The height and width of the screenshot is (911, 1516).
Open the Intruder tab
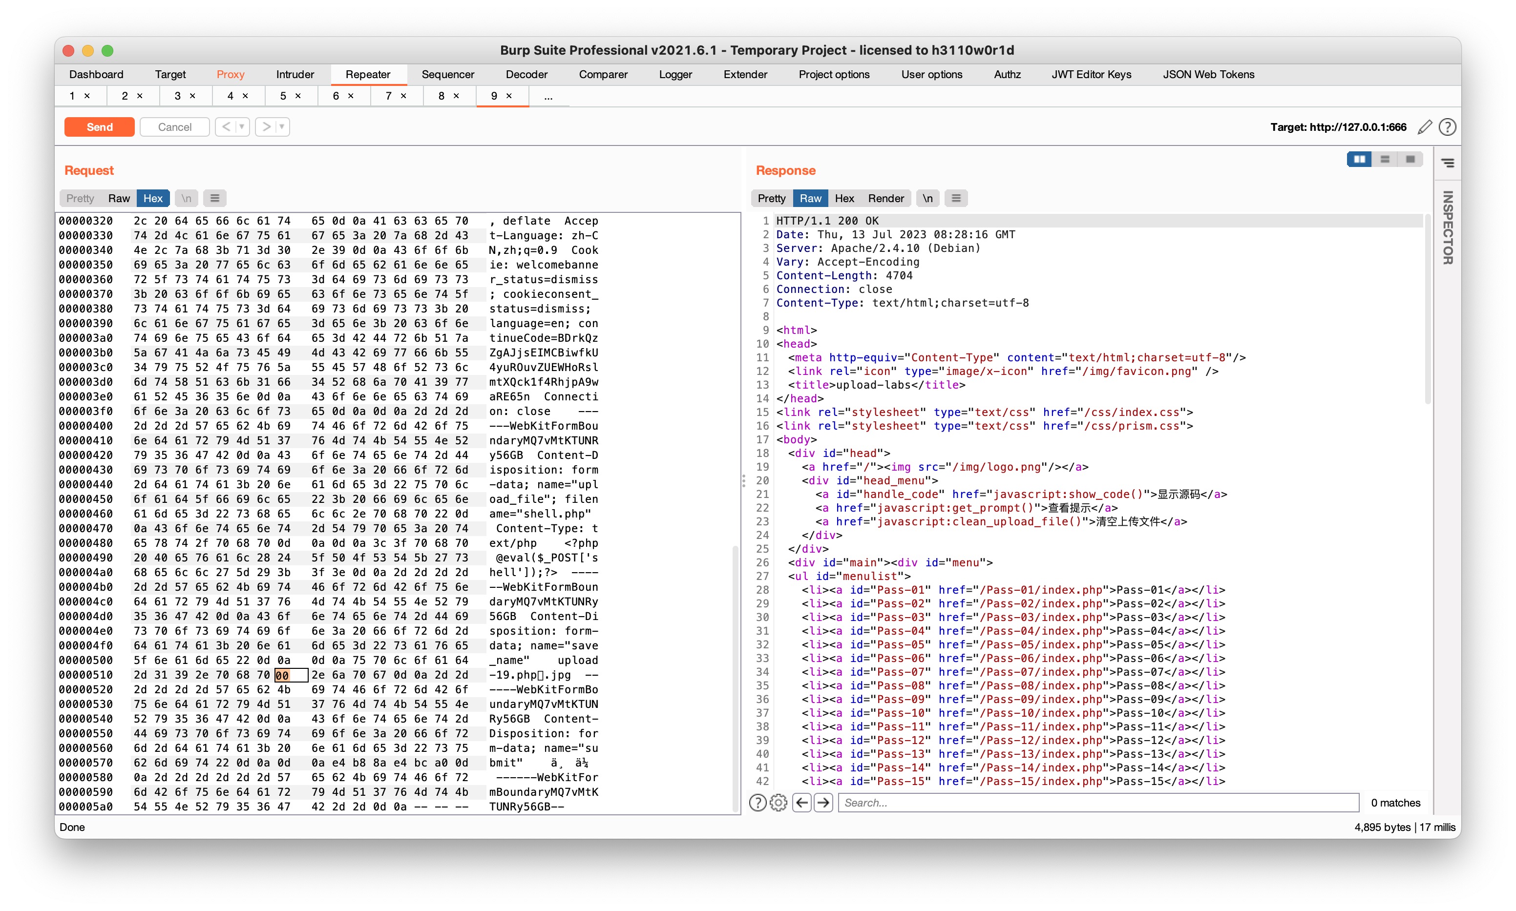295,74
